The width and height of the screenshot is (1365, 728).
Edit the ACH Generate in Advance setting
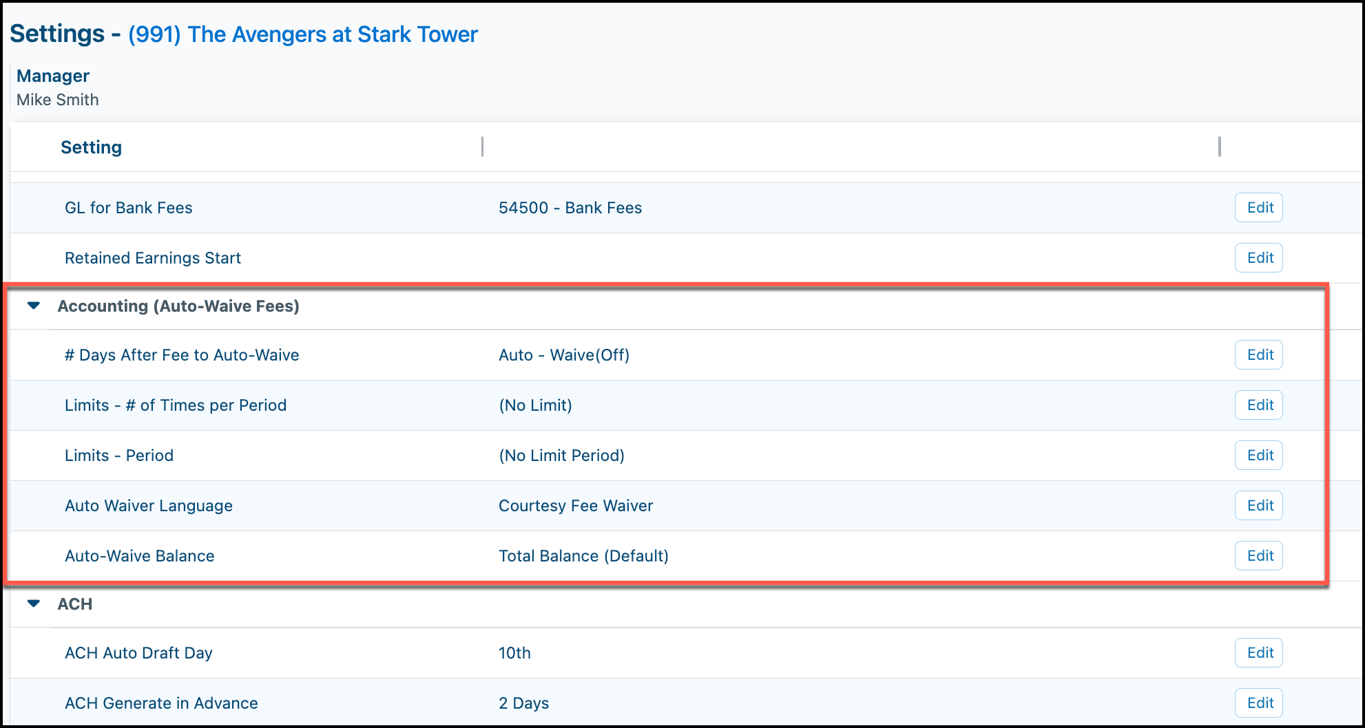point(1259,703)
